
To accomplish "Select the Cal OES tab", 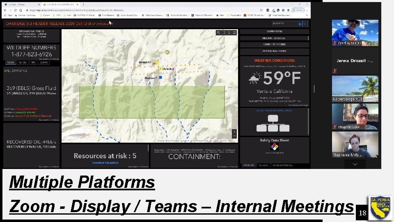I will [23, 62].
